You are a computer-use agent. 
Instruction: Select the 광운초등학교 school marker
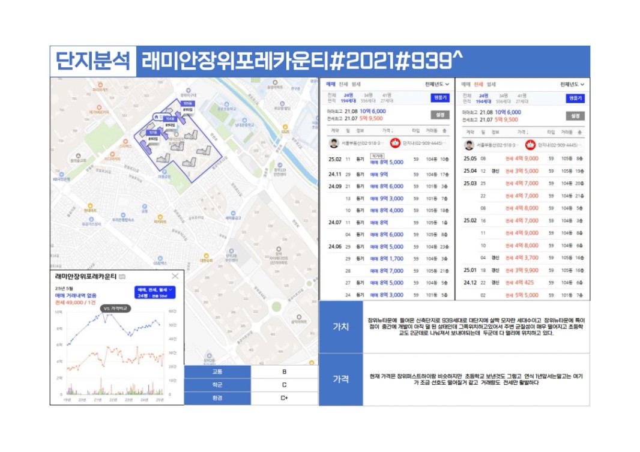226,104
